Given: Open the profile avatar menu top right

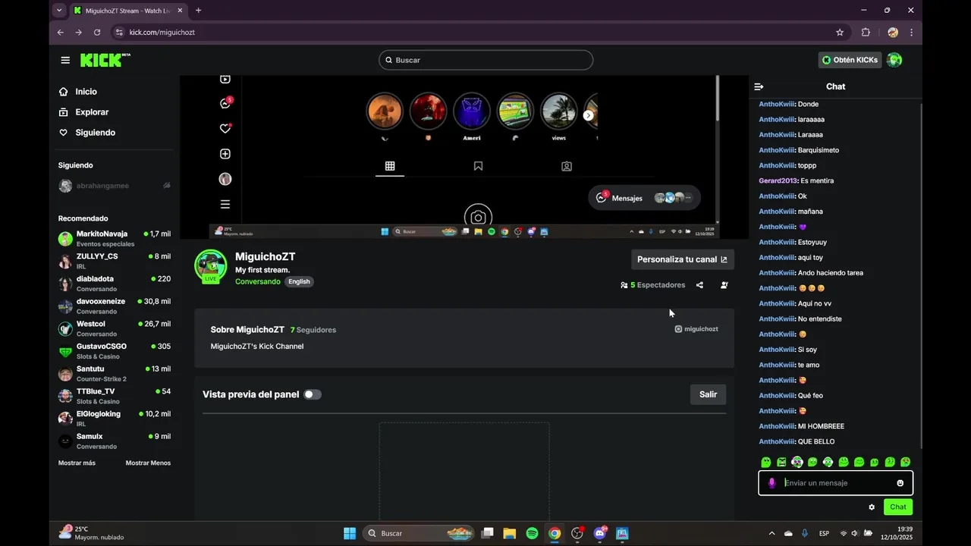Looking at the screenshot, I should pos(894,60).
